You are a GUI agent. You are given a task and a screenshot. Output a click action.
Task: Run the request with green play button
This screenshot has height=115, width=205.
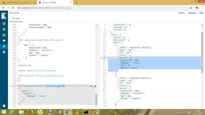coord(91,86)
